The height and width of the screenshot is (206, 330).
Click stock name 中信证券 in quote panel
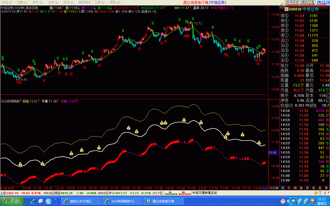pyautogui.click(x=310, y=10)
